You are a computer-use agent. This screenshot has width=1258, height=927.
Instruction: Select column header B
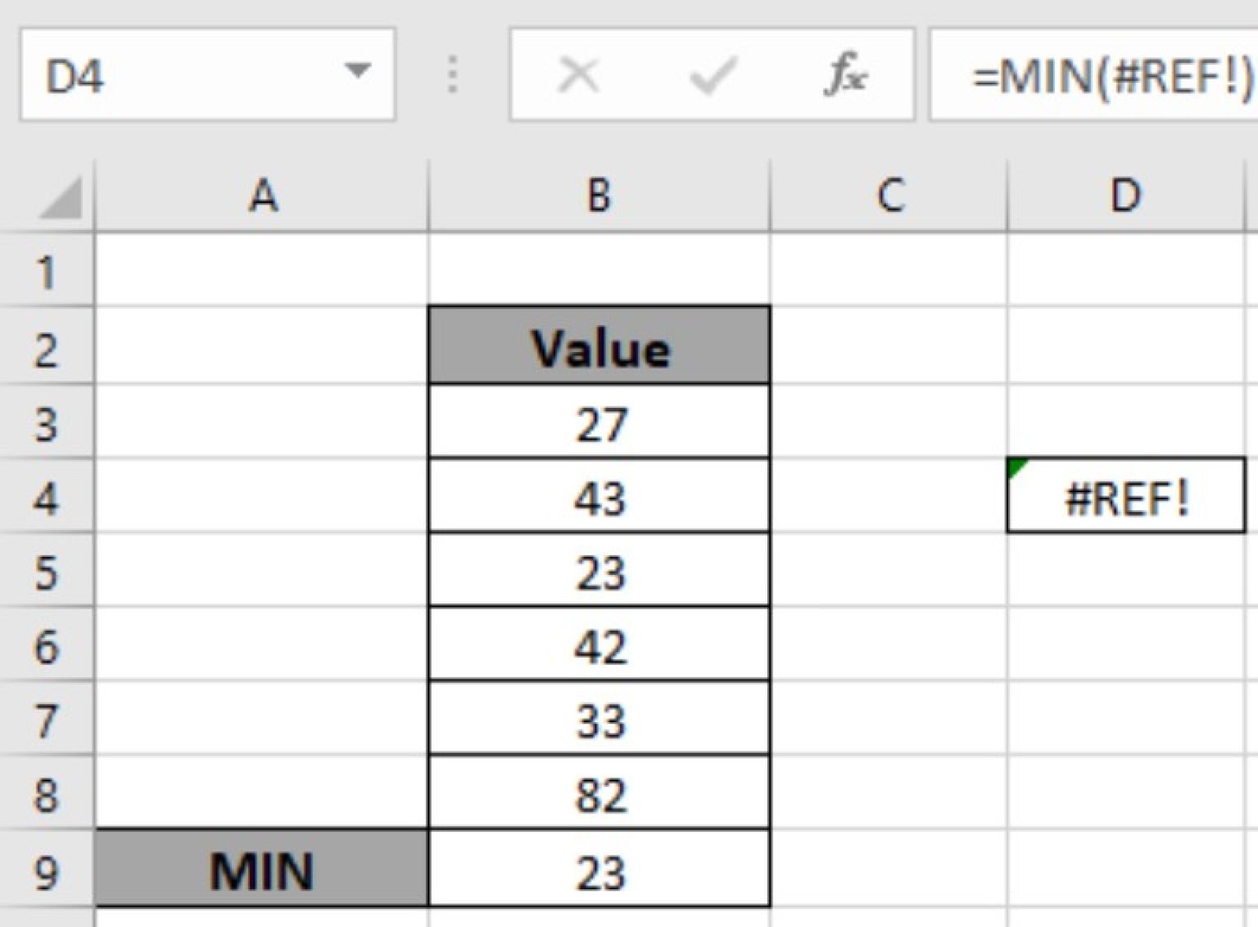tap(600, 195)
